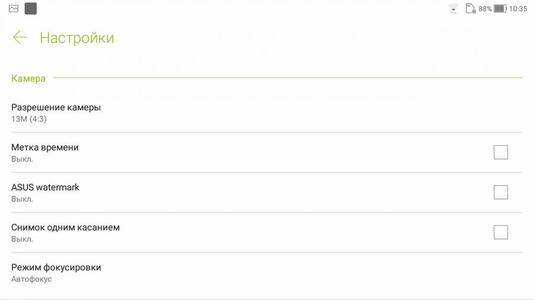
Task: Check the Снимок одним касанием box
Action: click(501, 232)
